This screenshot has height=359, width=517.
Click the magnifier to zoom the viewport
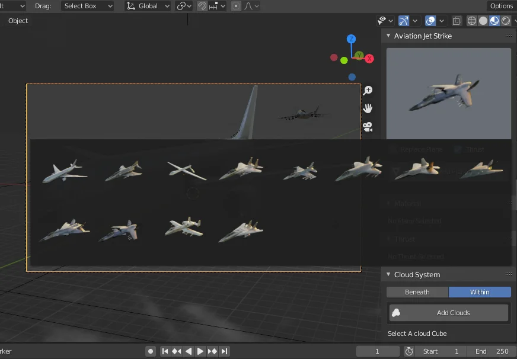pyautogui.click(x=368, y=90)
